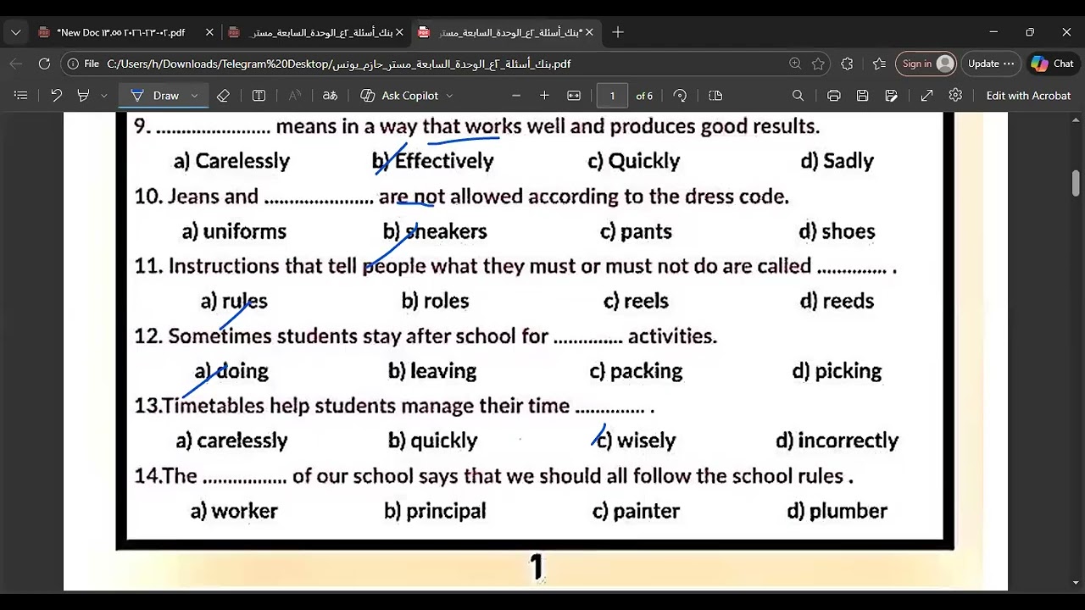Click the scroll down arrow
The width and height of the screenshot is (1085, 610).
tap(1076, 583)
